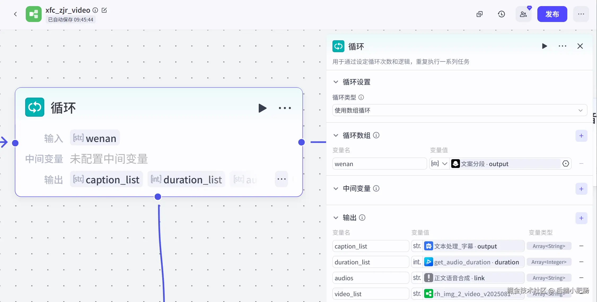This screenshot has width=597, height=302.
Task: Collapse the 循环数组 section
Action: [x=336, y=135]
